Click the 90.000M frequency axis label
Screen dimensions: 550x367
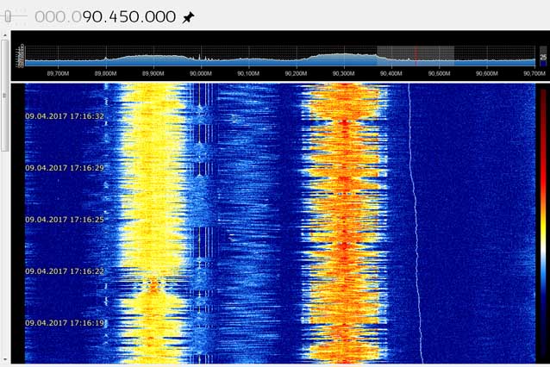tap(201, 73)
